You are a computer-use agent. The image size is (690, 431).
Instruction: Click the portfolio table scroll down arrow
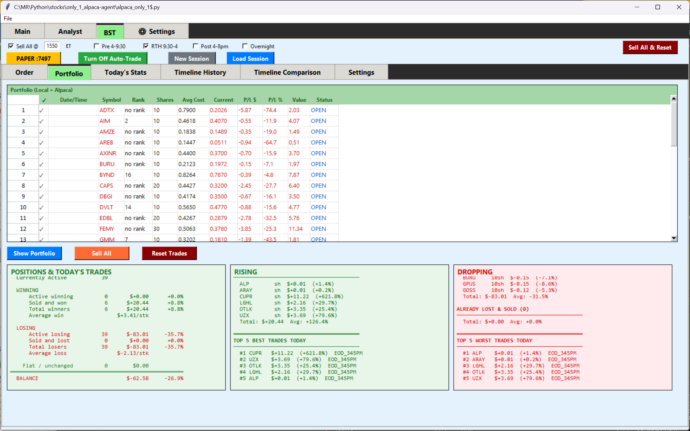(x=674, y=238)
